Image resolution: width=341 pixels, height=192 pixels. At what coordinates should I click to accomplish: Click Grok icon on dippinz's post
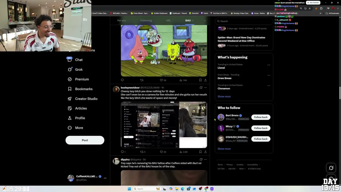[201, 159]
